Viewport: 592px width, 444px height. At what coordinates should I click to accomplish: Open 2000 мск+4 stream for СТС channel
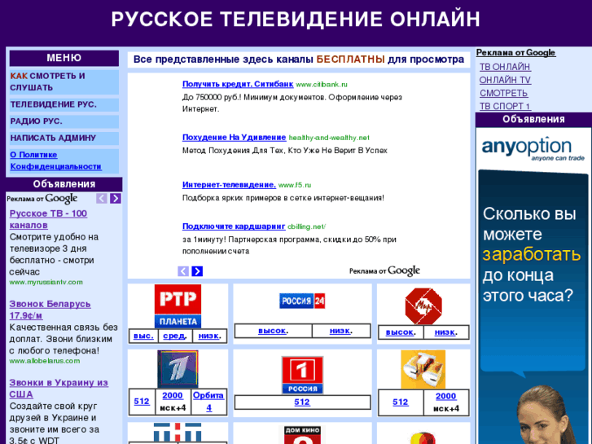(446, 397)
